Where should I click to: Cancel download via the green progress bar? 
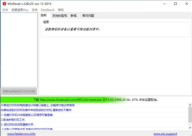pyautogui.click(x=96, y=100)
